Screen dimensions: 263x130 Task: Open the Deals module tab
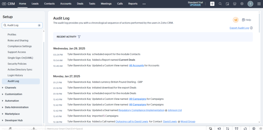point(80,4)
